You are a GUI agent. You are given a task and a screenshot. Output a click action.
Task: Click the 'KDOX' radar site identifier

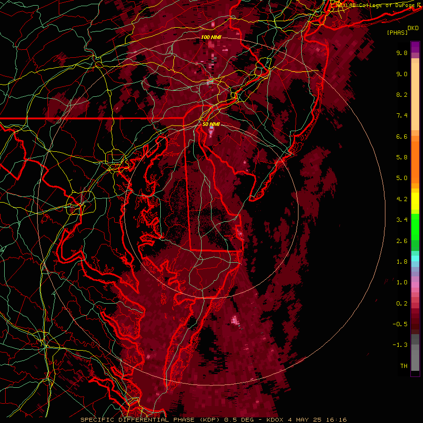(x=275, y=420)
